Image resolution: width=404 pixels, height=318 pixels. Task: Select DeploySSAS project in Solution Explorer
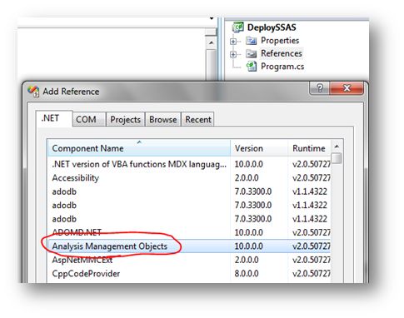point(272,27)
